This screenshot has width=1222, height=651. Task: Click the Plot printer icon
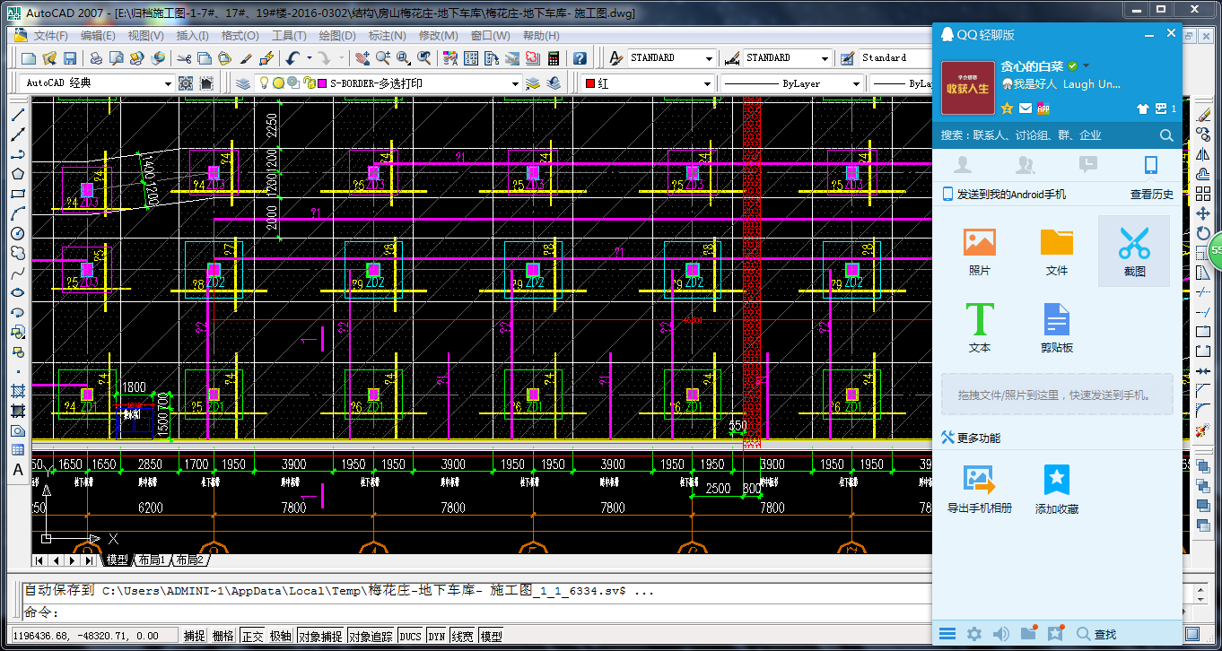tap(96, 58)
